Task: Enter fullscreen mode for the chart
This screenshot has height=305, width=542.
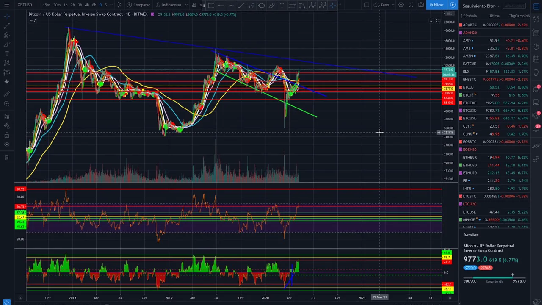Action: [411, 5]
